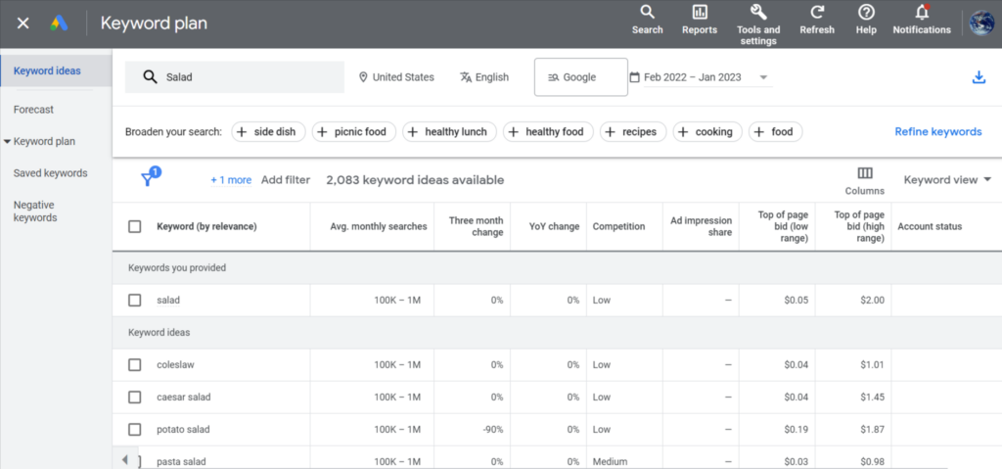This screenshot has width=1002, height=469.
Task: Open the Feb 2022 – Jan 2023 date range
Action: (700, 77)
